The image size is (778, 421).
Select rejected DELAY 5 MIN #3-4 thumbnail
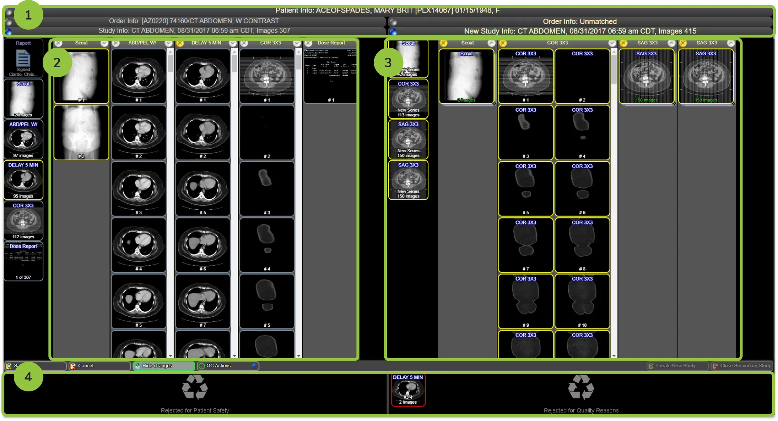(408, 390)
